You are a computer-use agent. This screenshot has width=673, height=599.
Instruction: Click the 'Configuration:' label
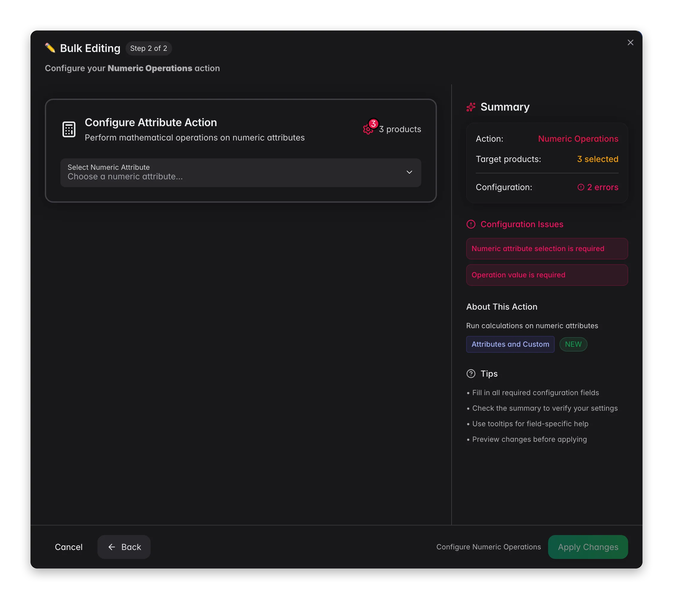(504, 187)
